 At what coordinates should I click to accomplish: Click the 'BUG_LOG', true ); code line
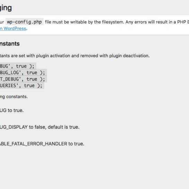coord(23,72)
